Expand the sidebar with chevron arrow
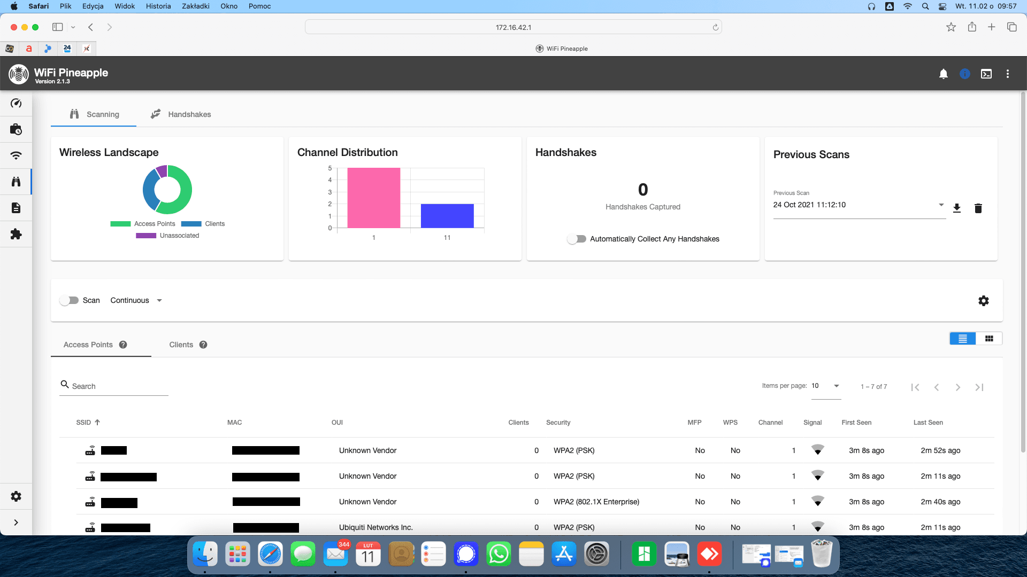Viewport: 1027px width, 577px height. point(16,523)
